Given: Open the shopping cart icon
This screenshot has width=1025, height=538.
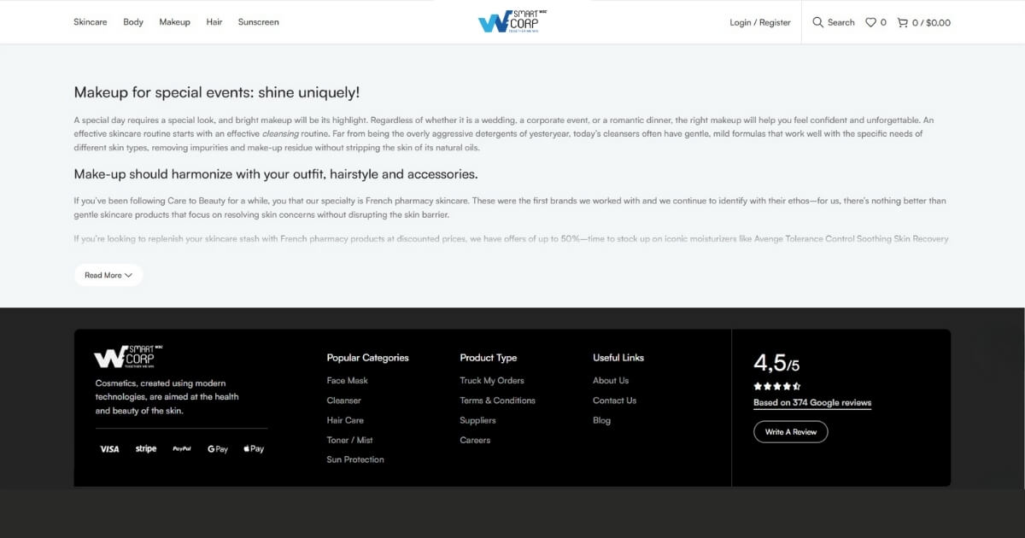Looking at the screenshot, I should tap(902, 22).
